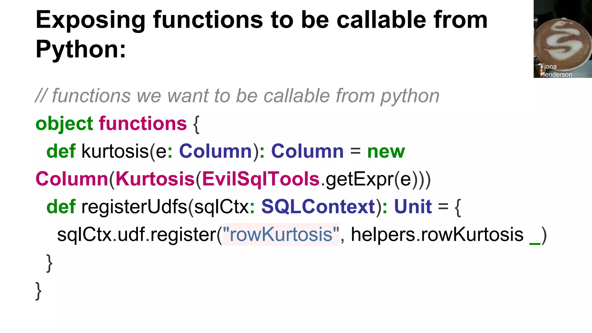
Task: Click the gray code comment line
Action: click(237, 96)
